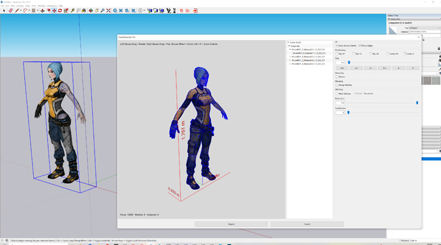Image resolution: width=441 pixels, height=245 pixels.
Task: Choose the Push/Pull tool icon
Action: point(42,11)
